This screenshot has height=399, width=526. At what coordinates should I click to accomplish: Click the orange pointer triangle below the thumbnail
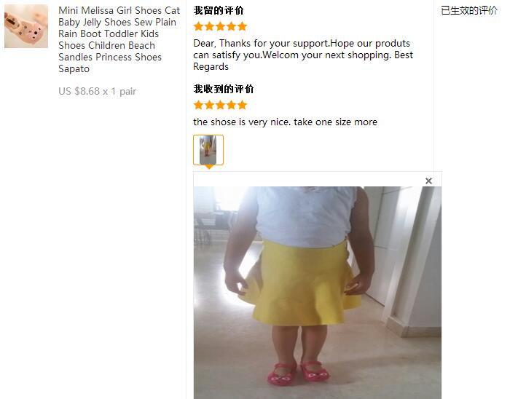click(208, 167)
